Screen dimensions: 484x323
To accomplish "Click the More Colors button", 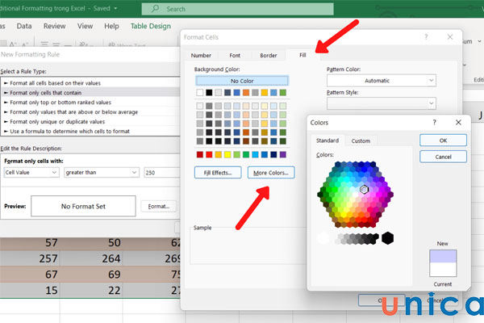I will 271,172.
